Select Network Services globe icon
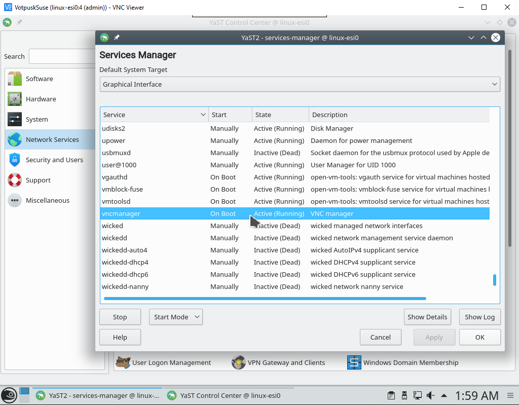 tap(15, 139)
